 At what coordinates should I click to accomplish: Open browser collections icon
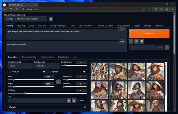[x=167, y=9]
